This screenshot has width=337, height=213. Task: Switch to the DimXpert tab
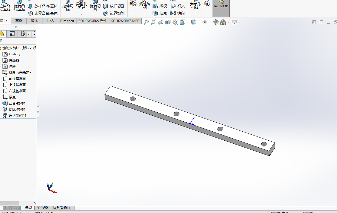(x=67, y=21)
